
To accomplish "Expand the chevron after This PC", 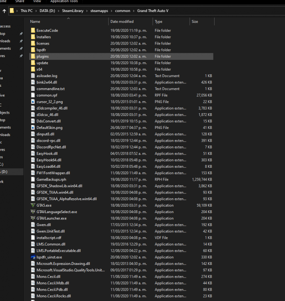I will point(36,11).
